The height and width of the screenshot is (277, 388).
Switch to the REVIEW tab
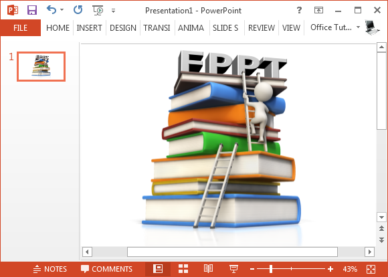click(x=262, y=27)
